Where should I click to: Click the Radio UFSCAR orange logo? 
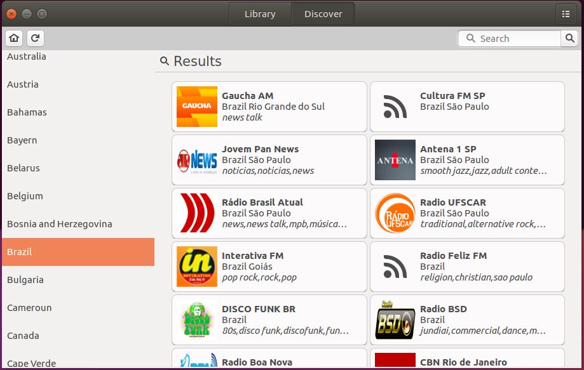(x=395, y=213)
